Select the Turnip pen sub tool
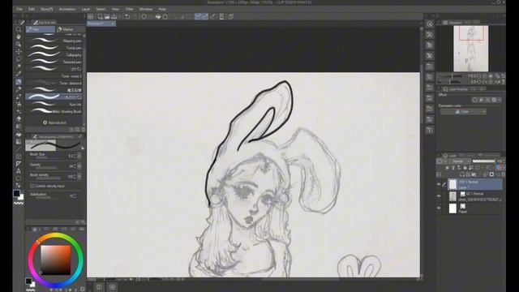Screen dimensions: 519x292 54,48
